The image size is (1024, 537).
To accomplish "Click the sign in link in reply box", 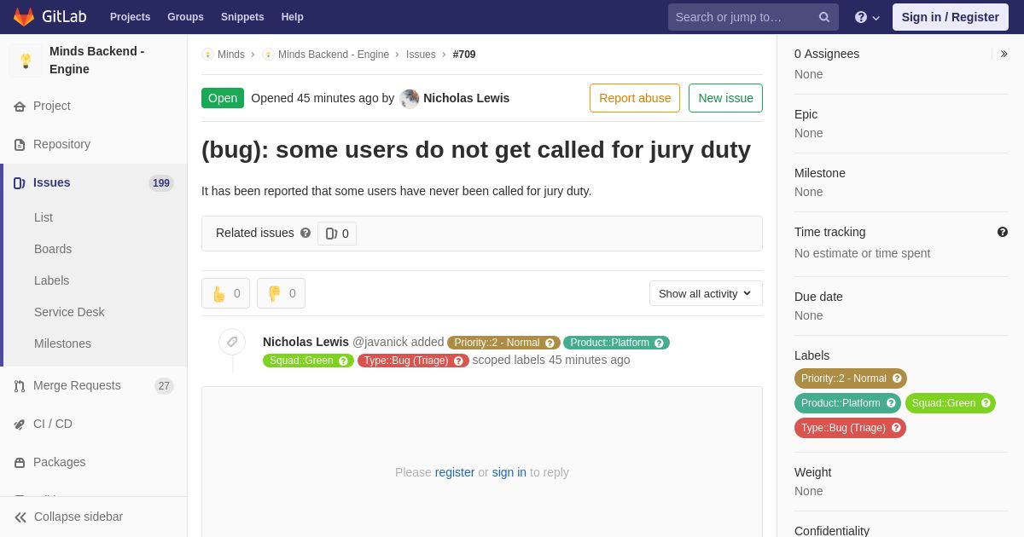I will (x=509, y=472).
